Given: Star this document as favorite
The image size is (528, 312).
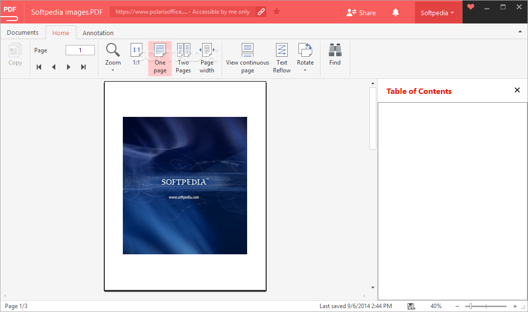Looking at the screenshot, I should coord(277,11).
